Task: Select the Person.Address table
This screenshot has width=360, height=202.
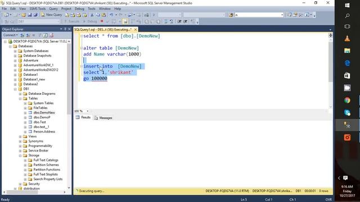Action: [x=44, y=132]
